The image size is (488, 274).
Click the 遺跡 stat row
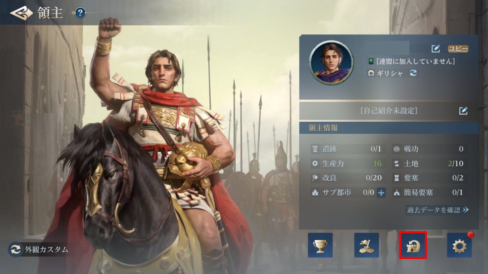(x=348, y=149)
